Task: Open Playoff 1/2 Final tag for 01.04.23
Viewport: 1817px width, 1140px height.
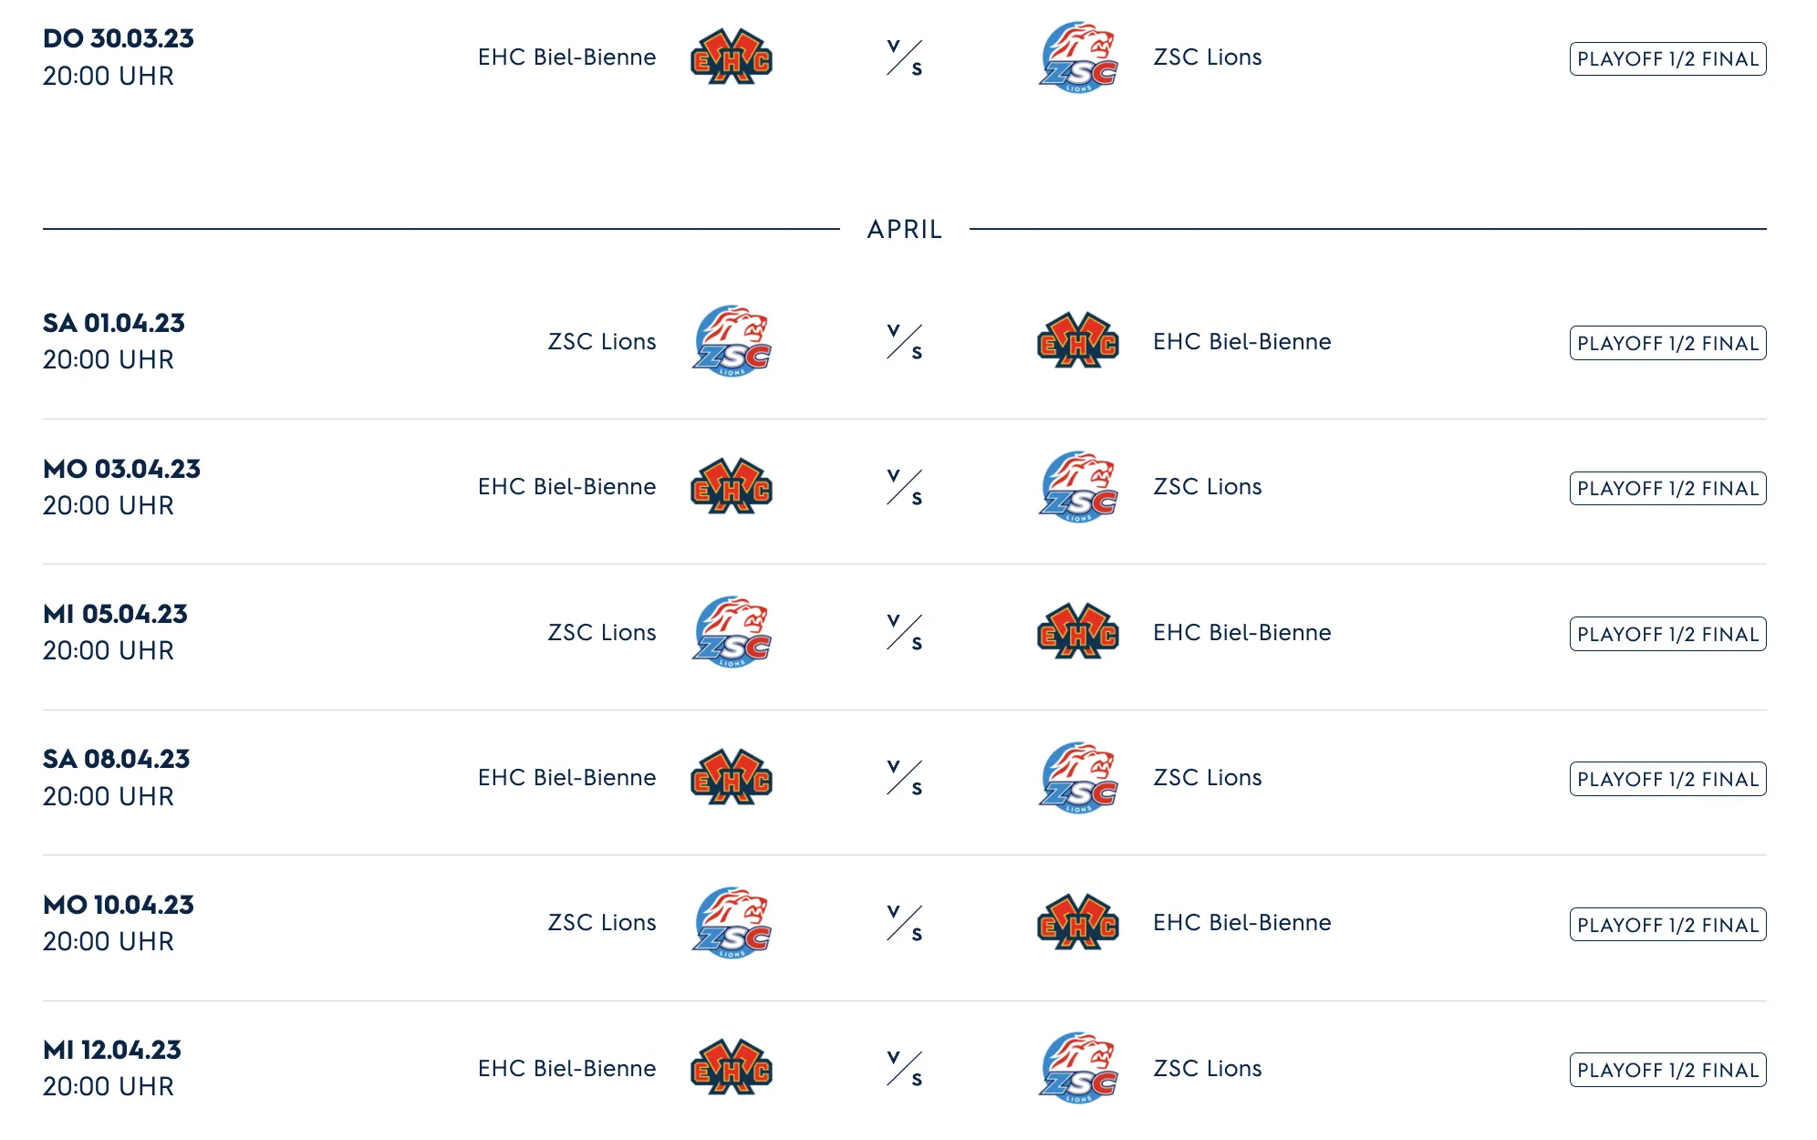Action: tap(1667, 343)
